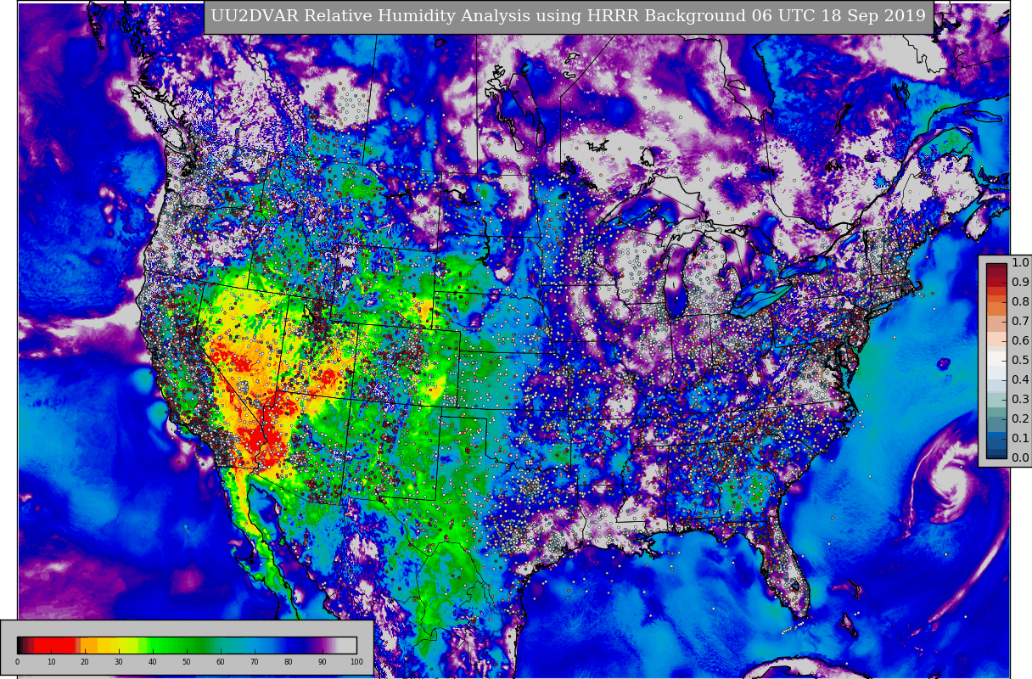The height and width of the screenshot is (679, 1032).
Task: Select the 0.7 label on the right colorbar
Action: (1020, 322)
